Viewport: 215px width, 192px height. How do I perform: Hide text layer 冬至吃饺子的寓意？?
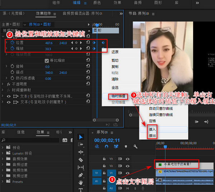[9, 102]
